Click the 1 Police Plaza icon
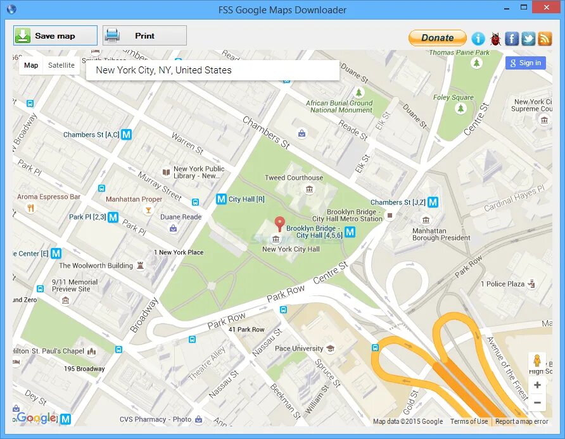Viewport: 565px width, 439px height. click(531, 284)
